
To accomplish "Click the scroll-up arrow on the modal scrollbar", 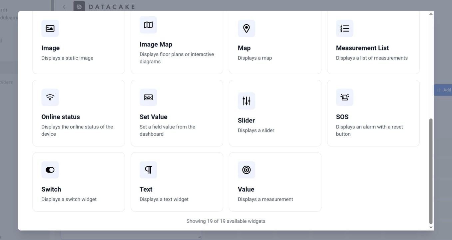I will pyautogui.click(x=430, y=14).
